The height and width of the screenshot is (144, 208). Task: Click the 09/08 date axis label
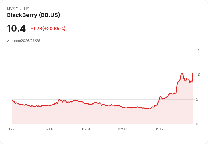pos(49,129)
